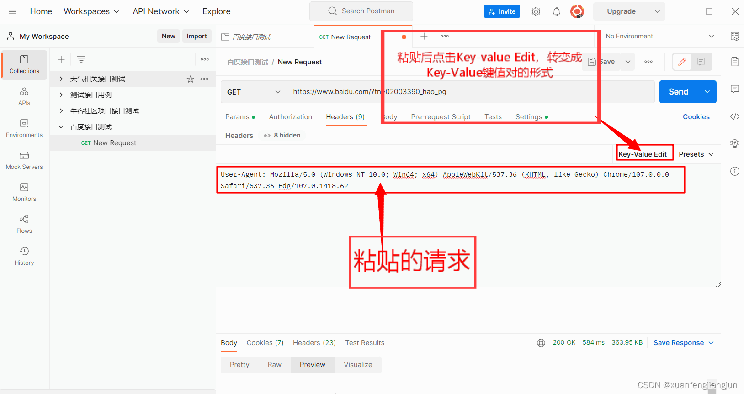
Task: Open the Cookies link
Action: [x=696, y=117]
